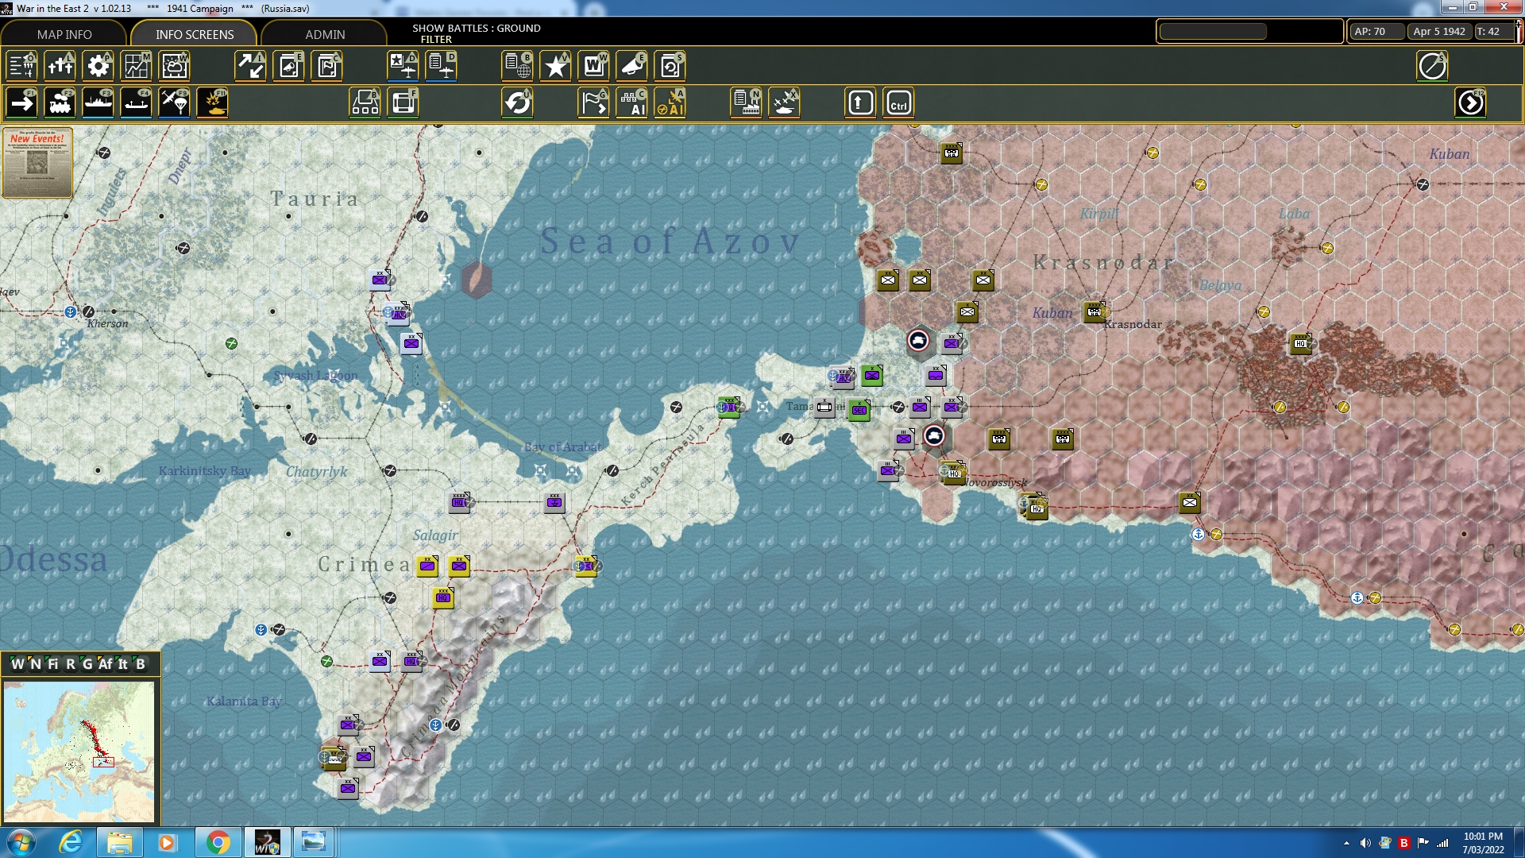Toggle the It nation filter button

123,664
